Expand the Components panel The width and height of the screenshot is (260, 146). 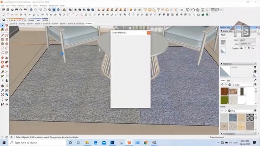pos(222,133)
